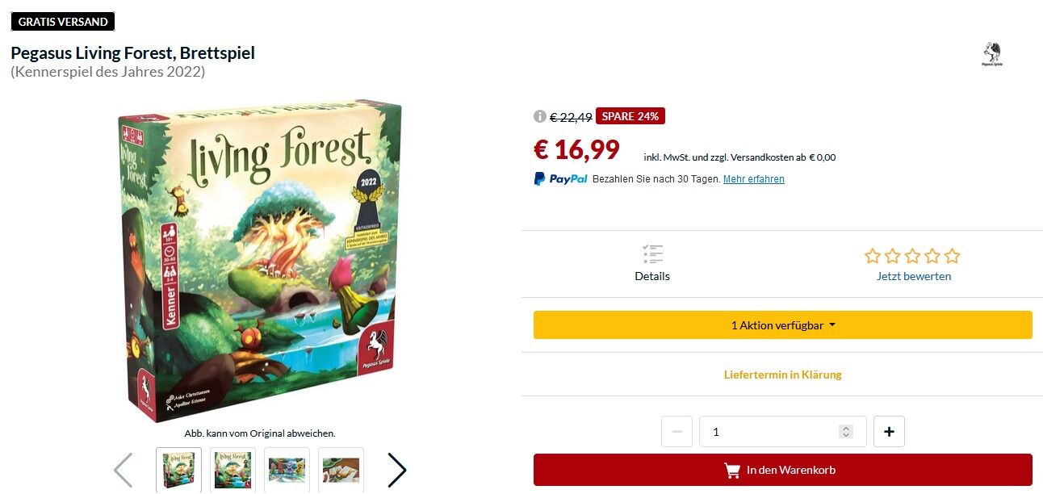The image size is (1043, 494).
Task: Rate product with the first star
Action: click(x=873, y=256)
